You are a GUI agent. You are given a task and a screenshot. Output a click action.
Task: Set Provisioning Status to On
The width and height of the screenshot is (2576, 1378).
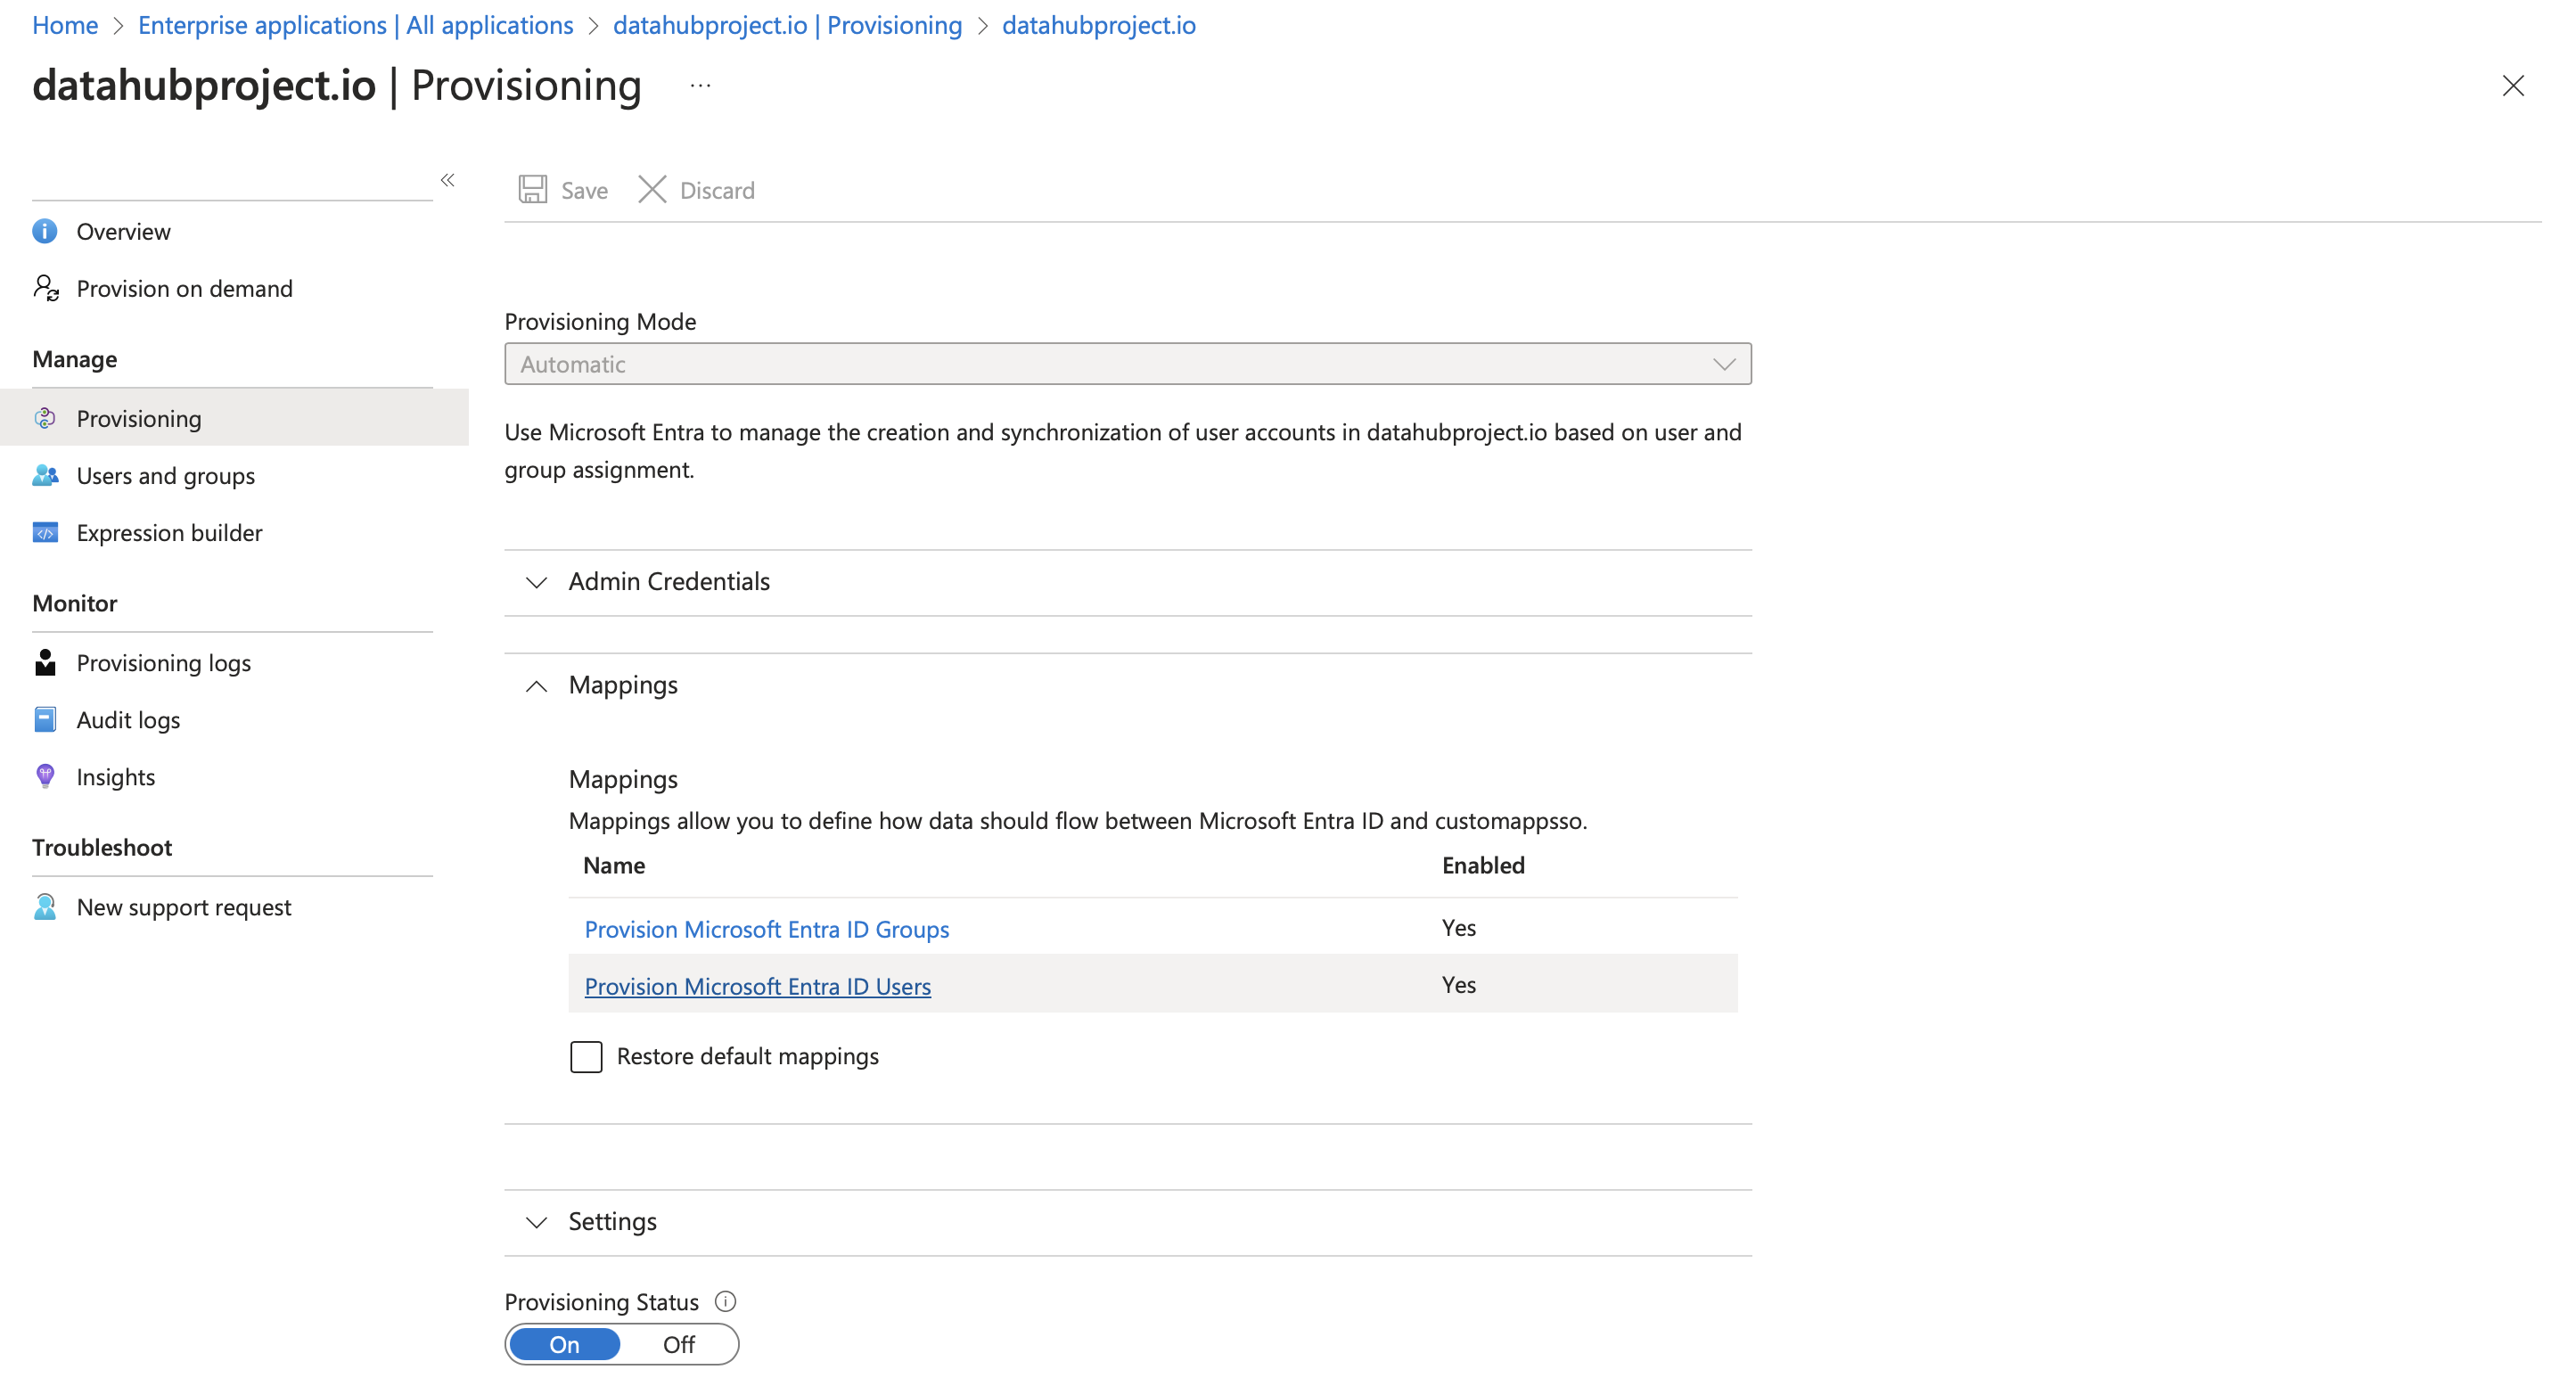pyautogui.click(x=564, y=1344)
